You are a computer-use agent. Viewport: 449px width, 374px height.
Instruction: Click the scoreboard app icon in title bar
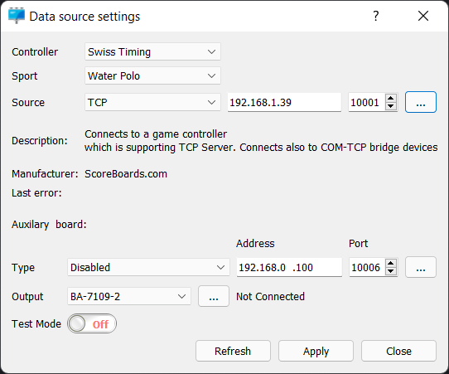(x=17, y=16)
